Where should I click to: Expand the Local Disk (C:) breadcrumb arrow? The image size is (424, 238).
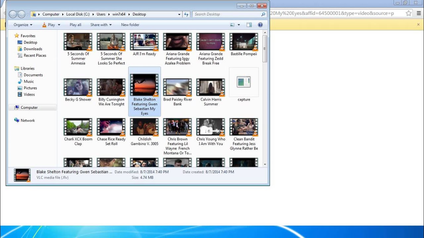[x=93, y=14]
